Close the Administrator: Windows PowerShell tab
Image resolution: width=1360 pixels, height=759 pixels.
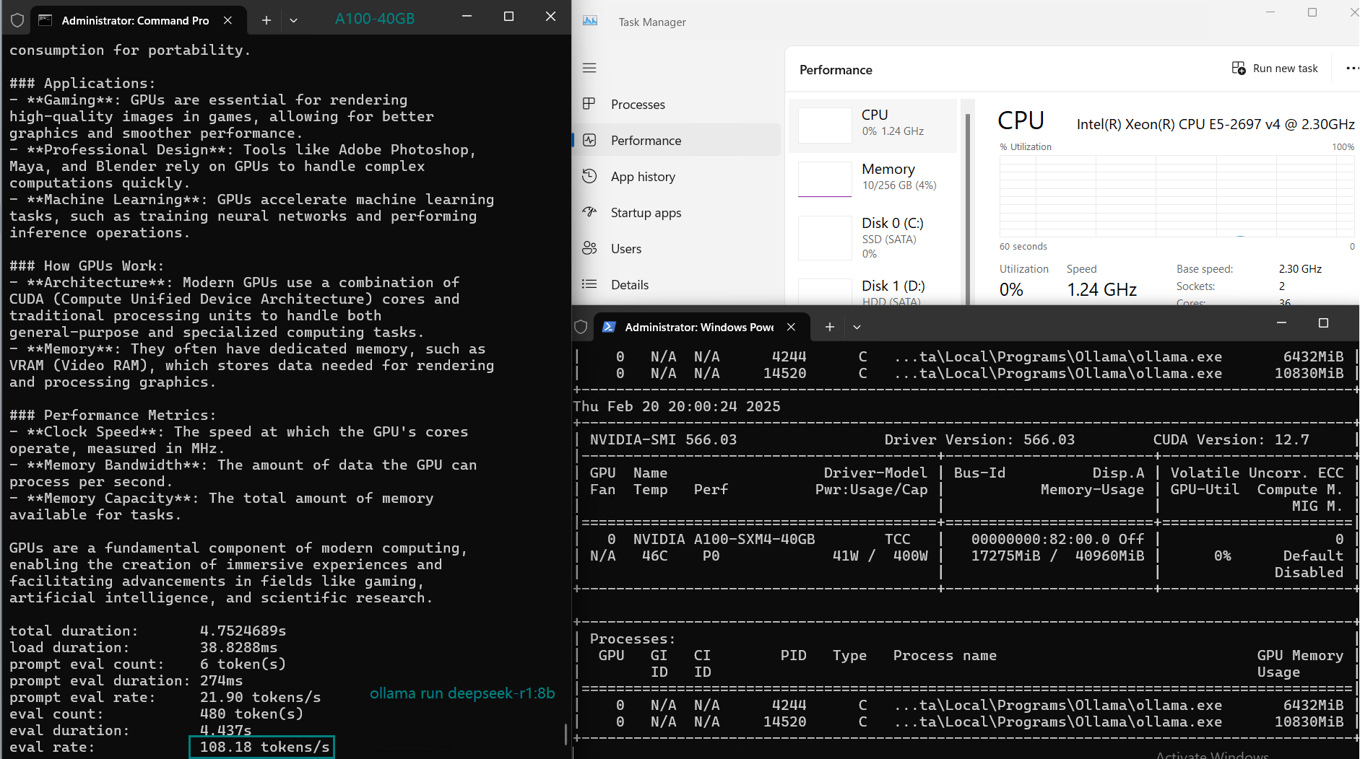791,327
